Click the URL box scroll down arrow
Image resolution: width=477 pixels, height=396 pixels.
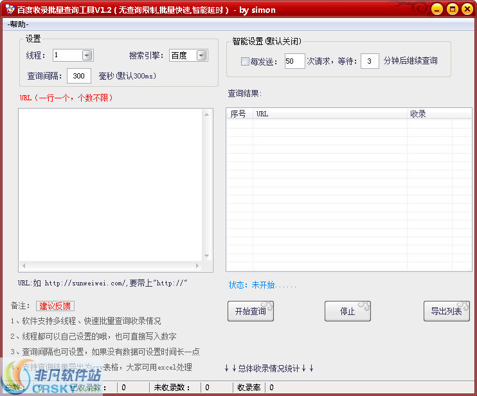pyautogui.click(x=207, y=256)
